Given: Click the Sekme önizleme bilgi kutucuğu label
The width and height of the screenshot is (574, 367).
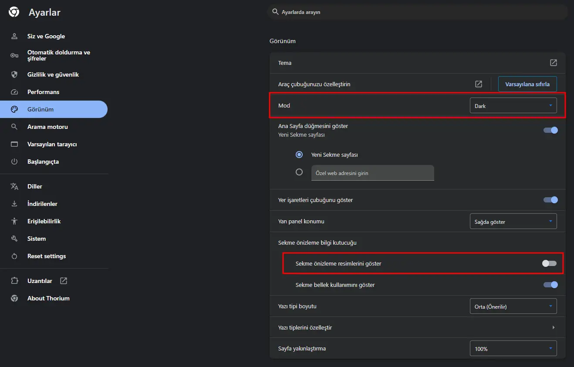Looking at the screenshot, I should pyautogui.click(x=317, y=242).
